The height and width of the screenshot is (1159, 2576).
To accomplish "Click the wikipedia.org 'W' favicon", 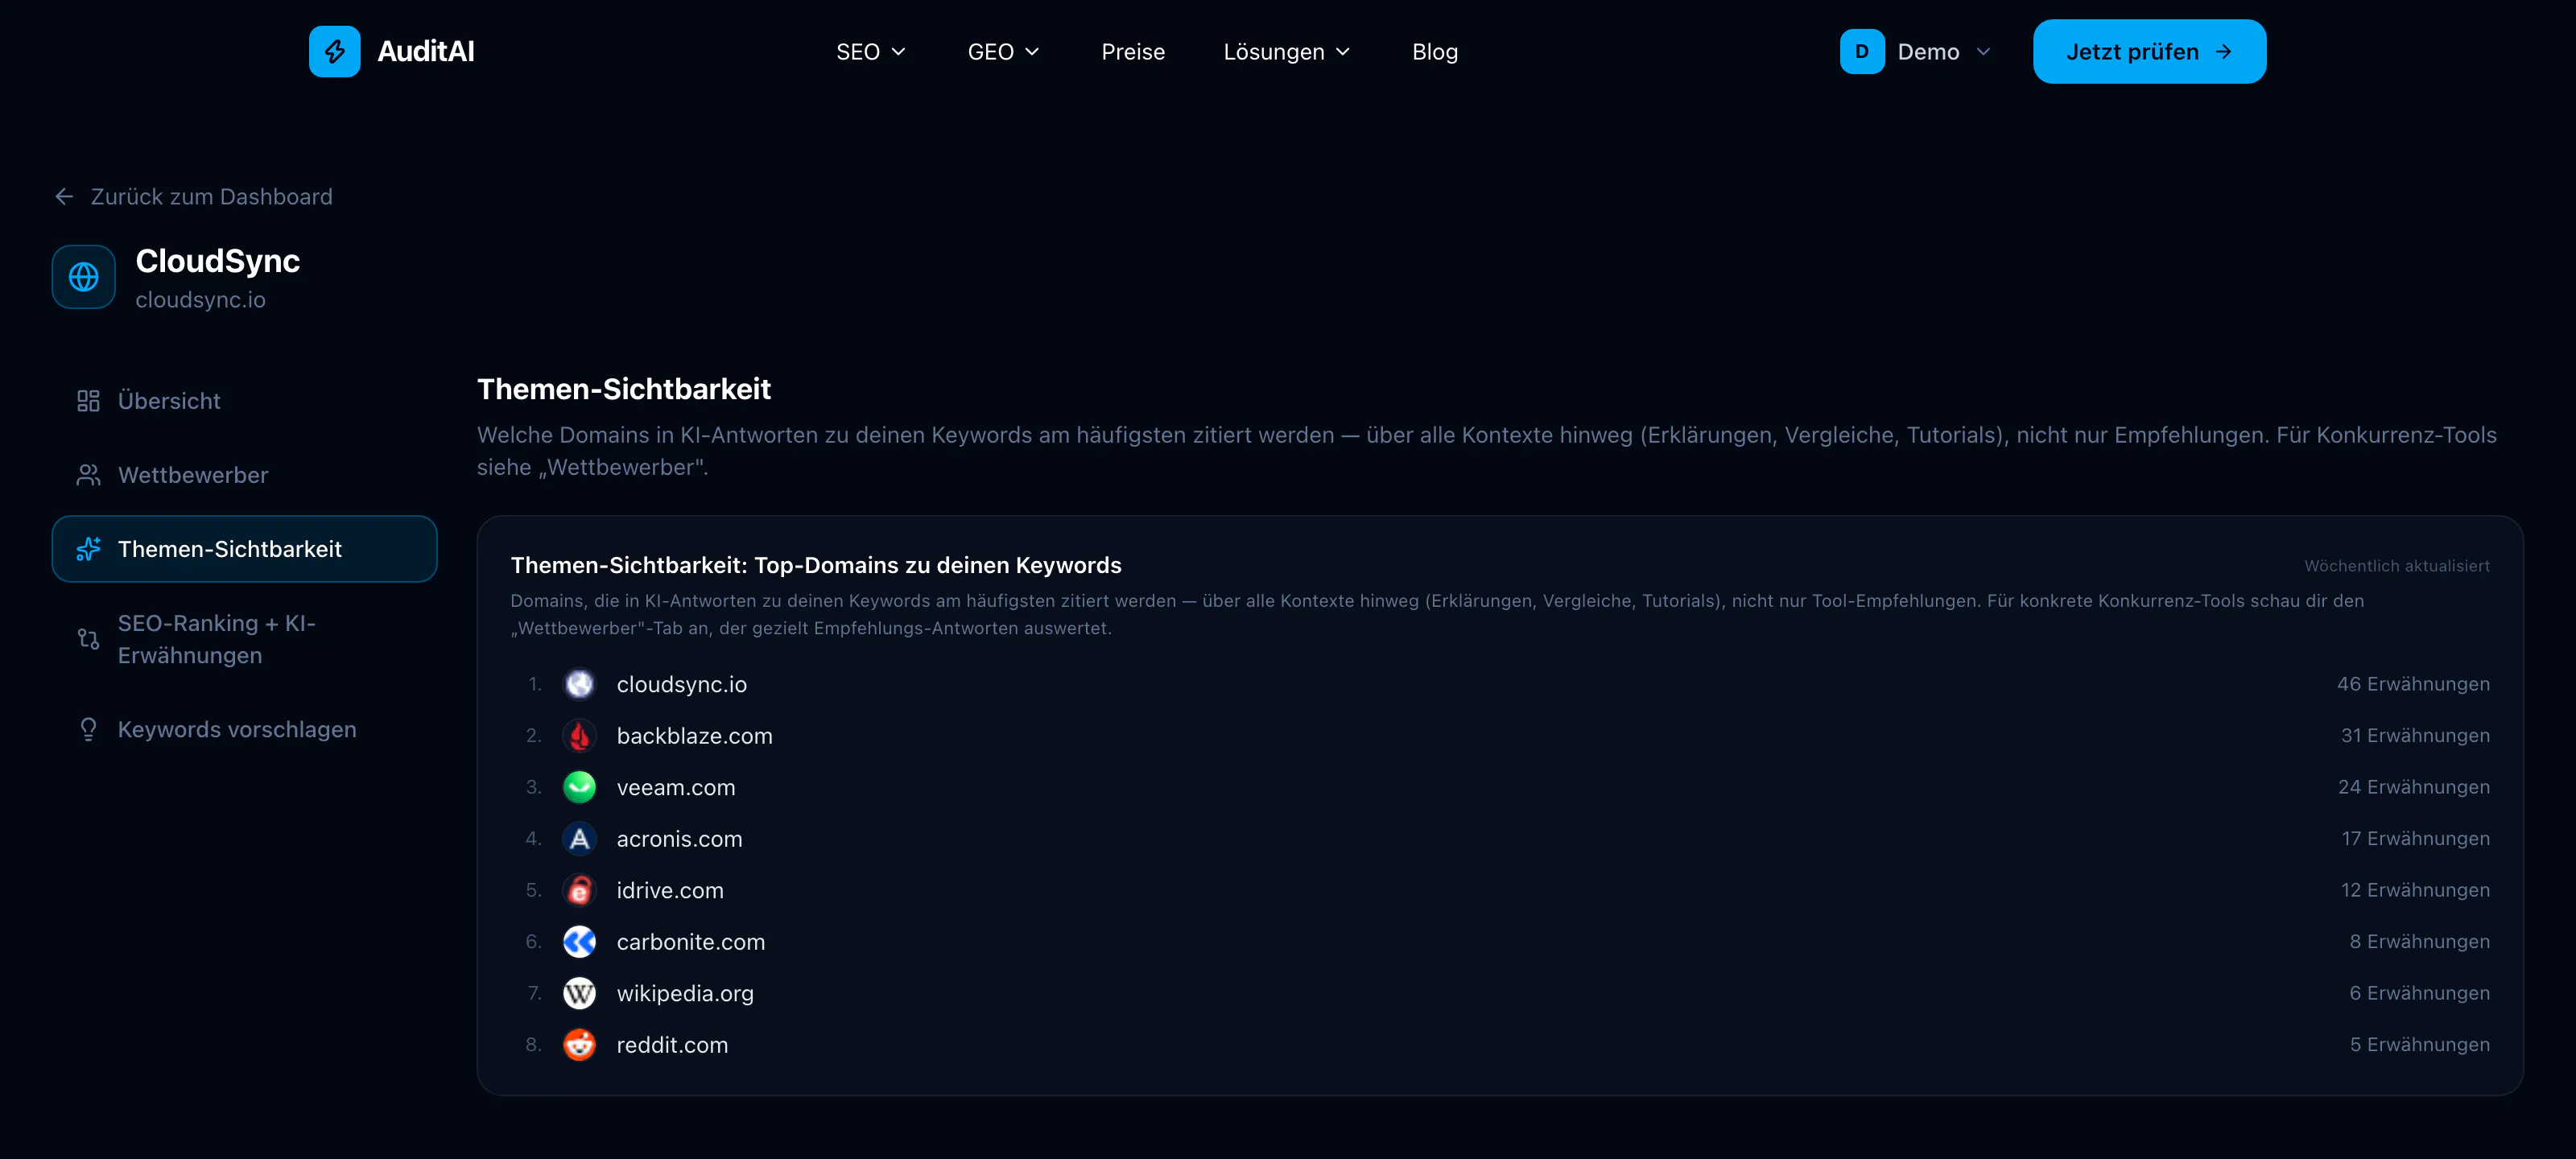I will click(x=579, y=992).
